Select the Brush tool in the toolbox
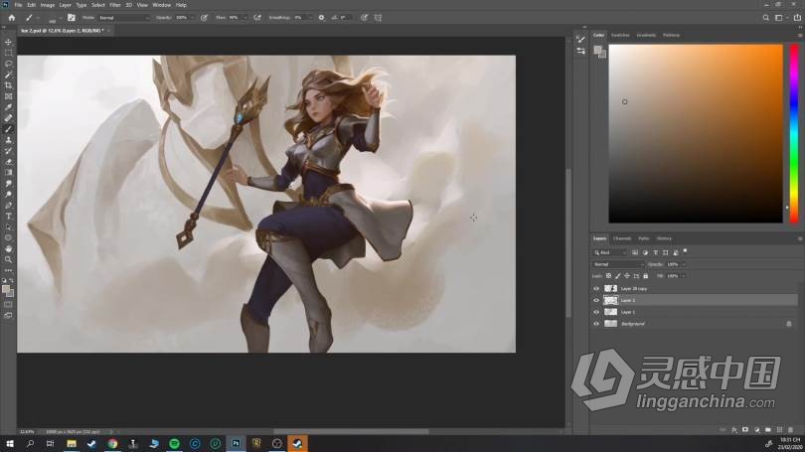The width and height of the screenshot is (805, 452). [x=8, y=129]
